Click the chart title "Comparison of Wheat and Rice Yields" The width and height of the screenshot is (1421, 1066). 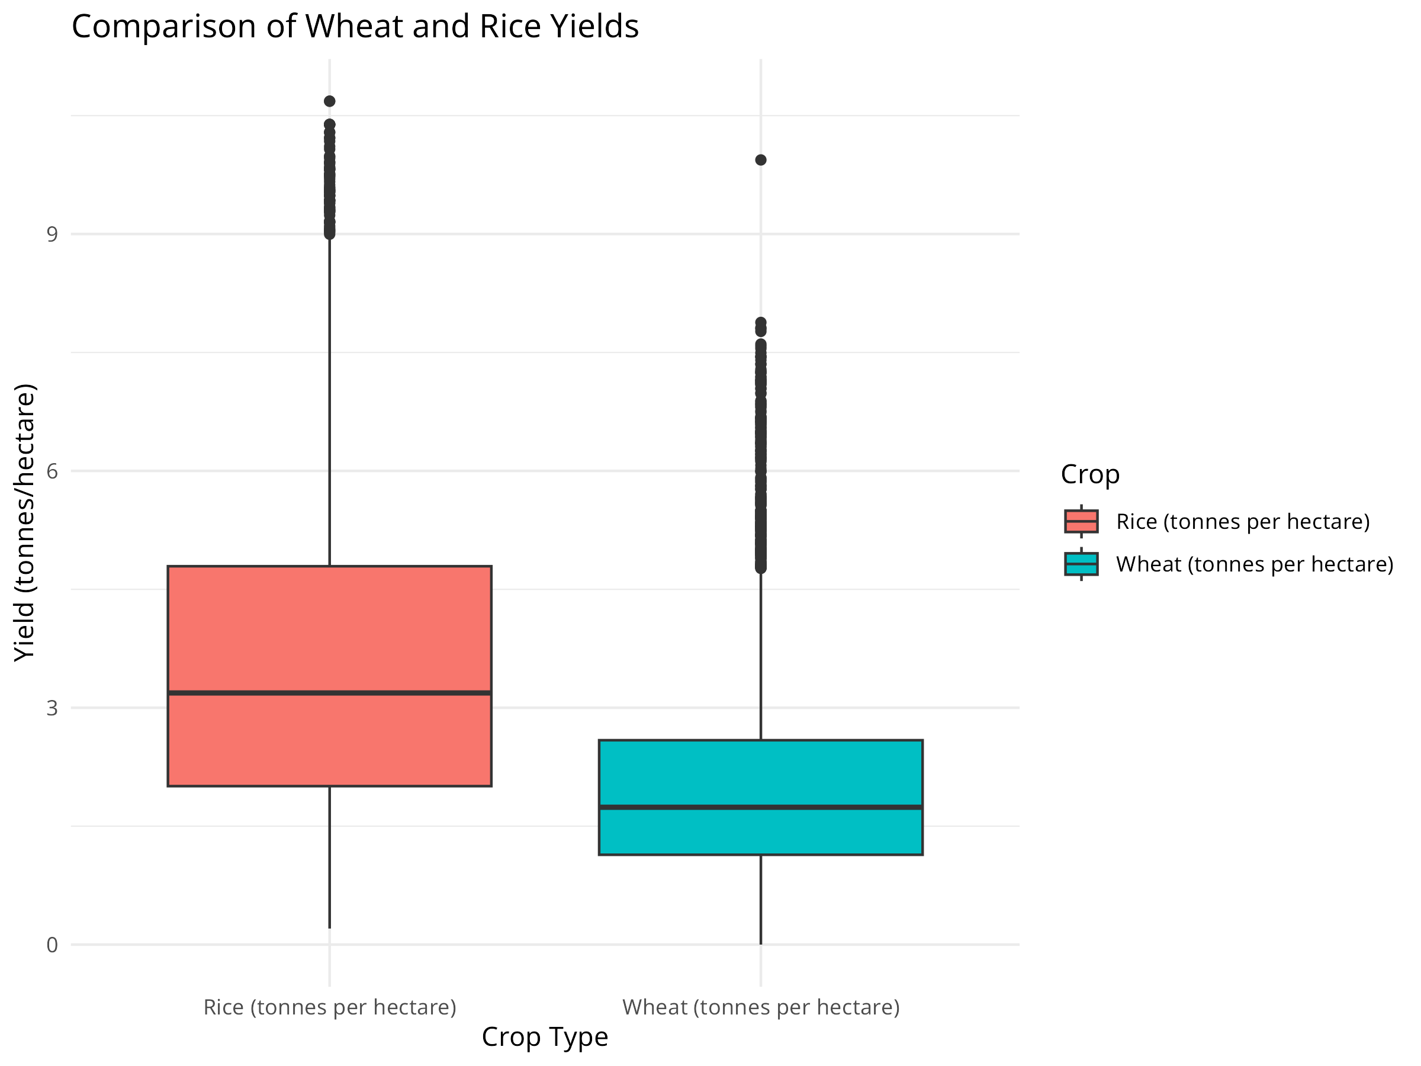tap(355, 27)
